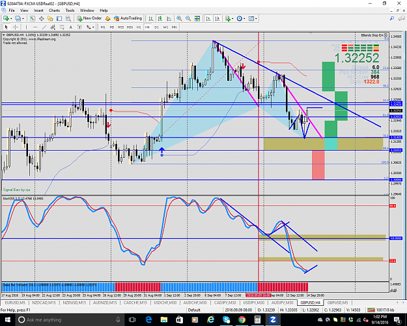The width and height of the screenshot is (407, 326).
Task: Select the text label 'T' tool
Action: click(x=79, y=27)
